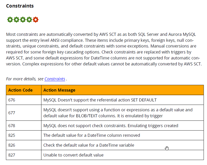The image size is (207, 165).
Task: Click the Unable to convert default value message
Action: pyautogui.click(x=73, y=155)
